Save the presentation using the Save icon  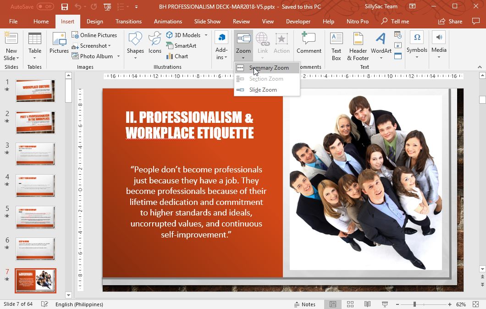(x=65, y=7)
